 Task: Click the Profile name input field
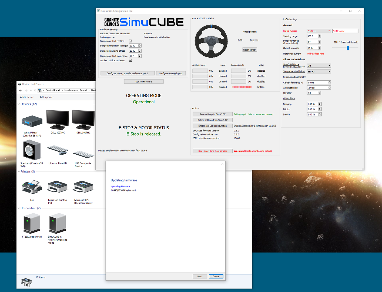pyautogui.click(x=345, y=31)
